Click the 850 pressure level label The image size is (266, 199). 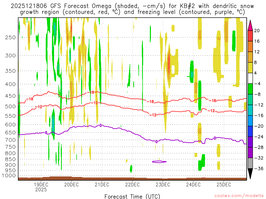tap(10, 159)
